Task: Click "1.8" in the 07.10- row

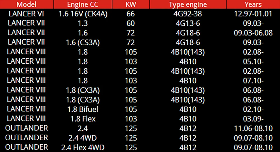Action: coord(83,81)
